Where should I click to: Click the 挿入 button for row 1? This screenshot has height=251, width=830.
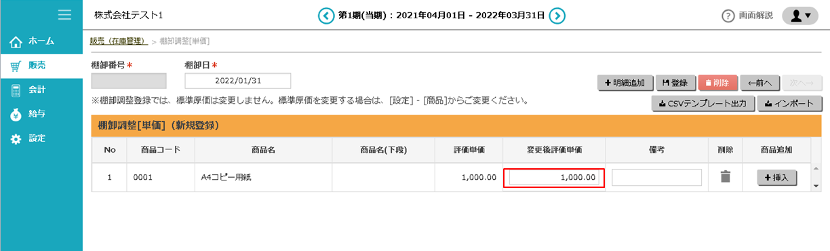tap(777, 177)
